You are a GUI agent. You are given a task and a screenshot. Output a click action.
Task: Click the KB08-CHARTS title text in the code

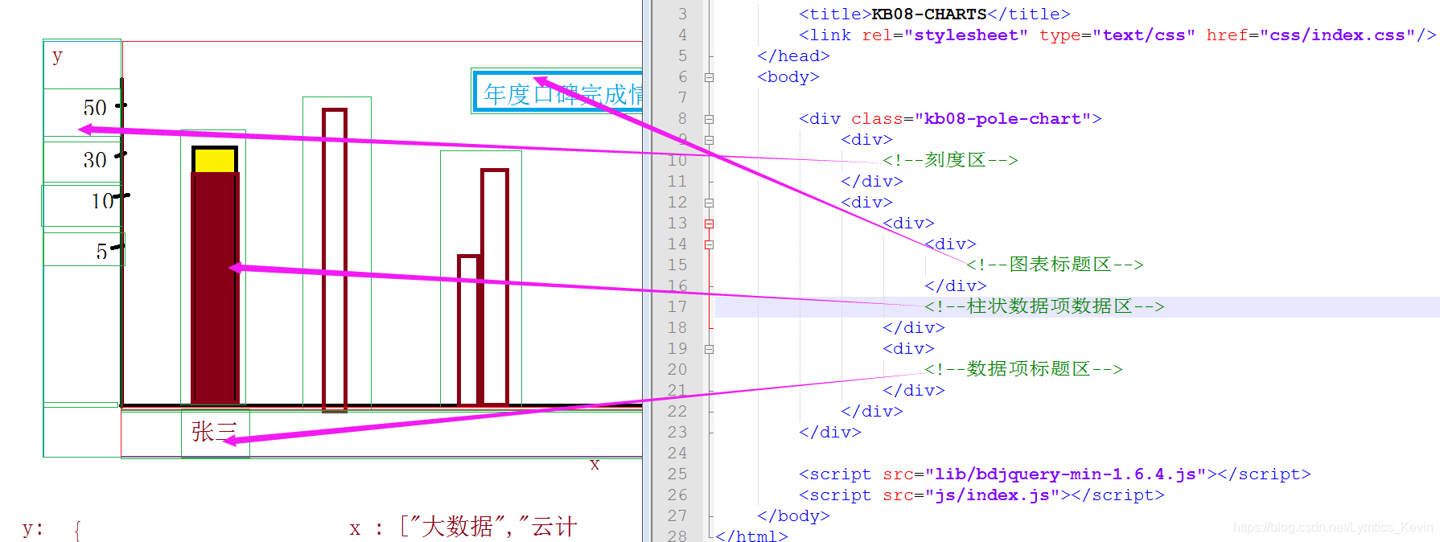click(x=929, y=14)
